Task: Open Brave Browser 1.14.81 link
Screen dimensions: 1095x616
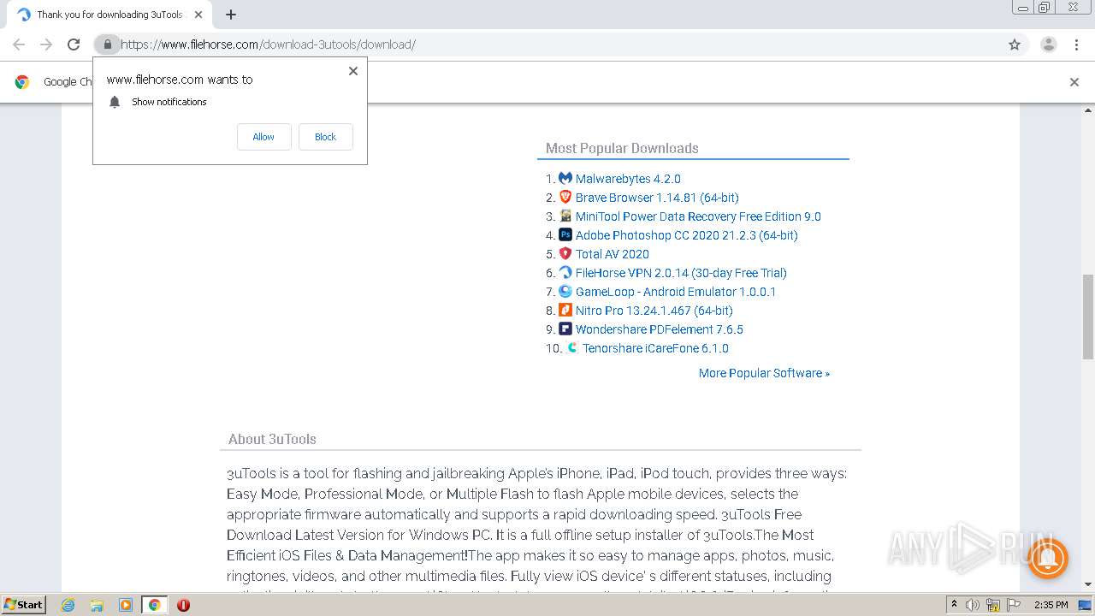Action: click(x=657, y=198)
